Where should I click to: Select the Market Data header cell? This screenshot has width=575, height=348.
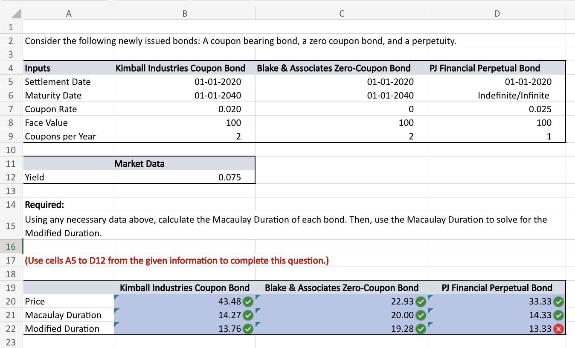point(139,164)
